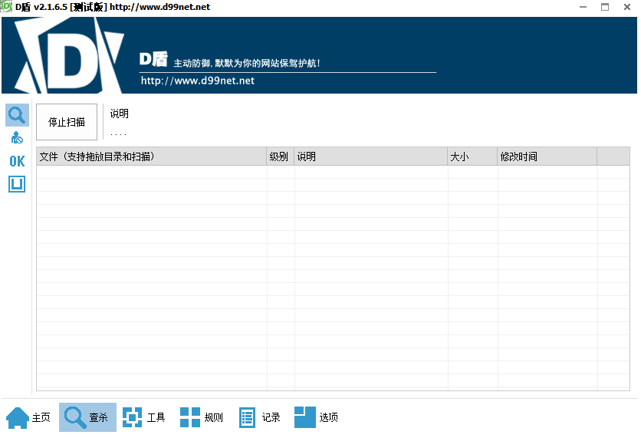Sort by 修改时间 column header
The width and height of the screenshot is (641, 438).
(x=547, y=156)
